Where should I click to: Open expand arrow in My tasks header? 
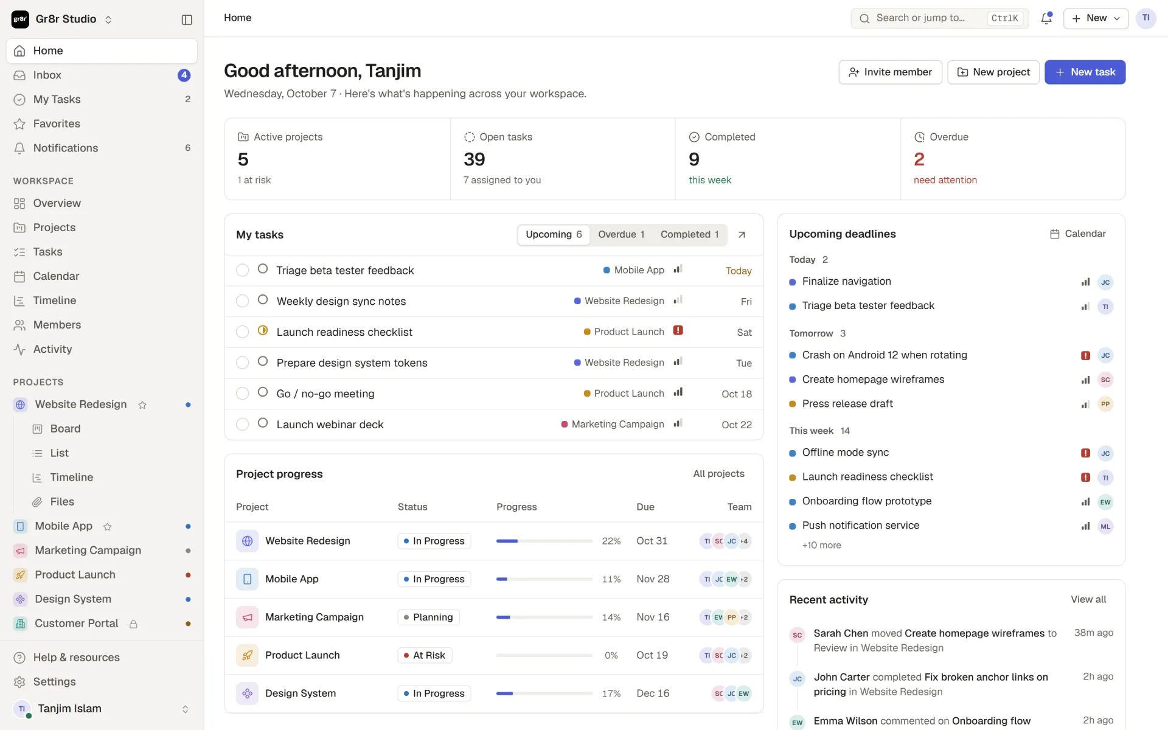click(x=742, y=235)
